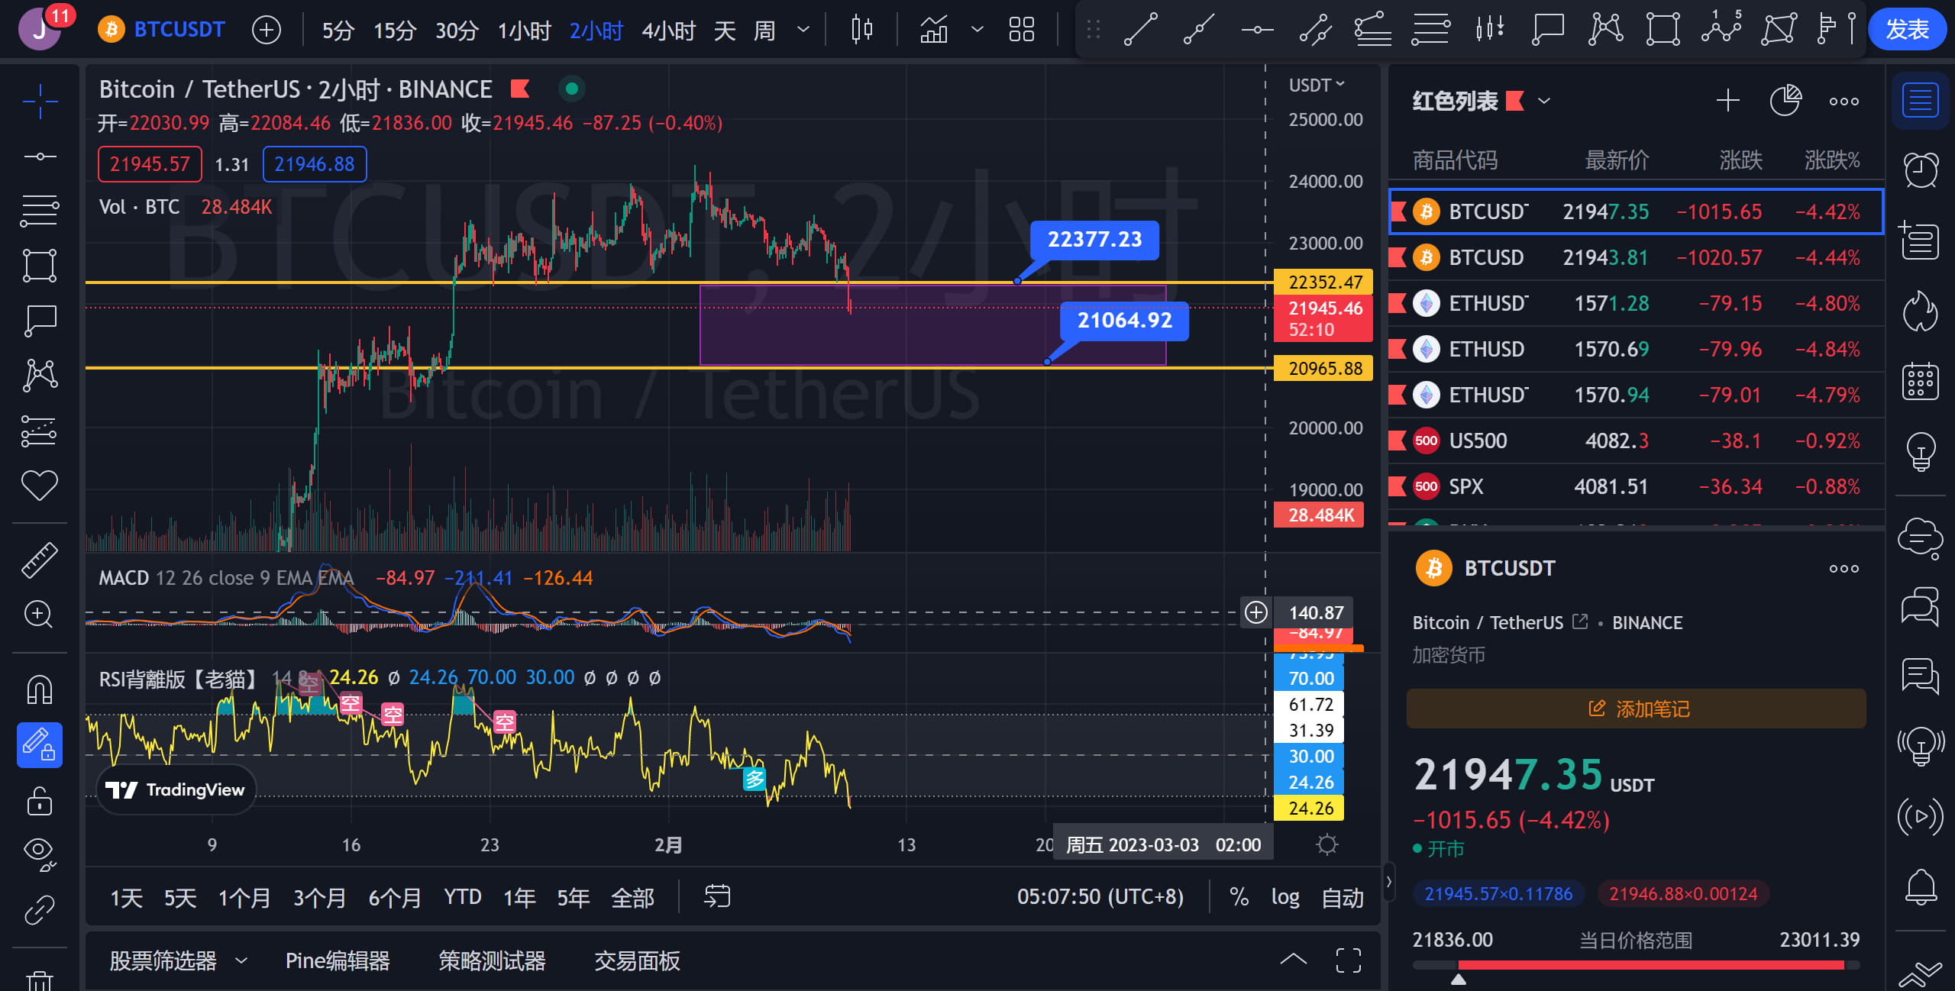Open the XABCD pattern tool
The height and width of the screenshot is (991, 1955).
pyautogui.click(x=1604, y=29)
